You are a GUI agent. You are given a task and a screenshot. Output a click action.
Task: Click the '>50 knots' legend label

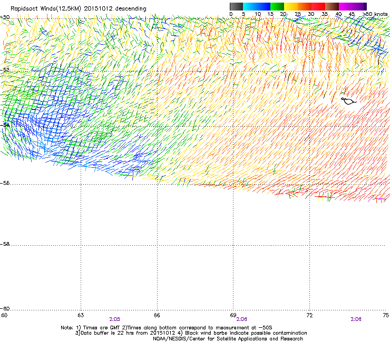(375, 14)
